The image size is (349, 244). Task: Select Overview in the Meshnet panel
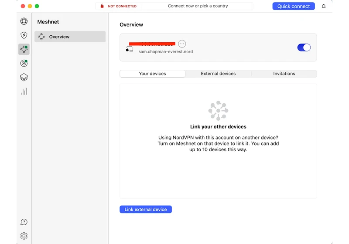[70, 37]
